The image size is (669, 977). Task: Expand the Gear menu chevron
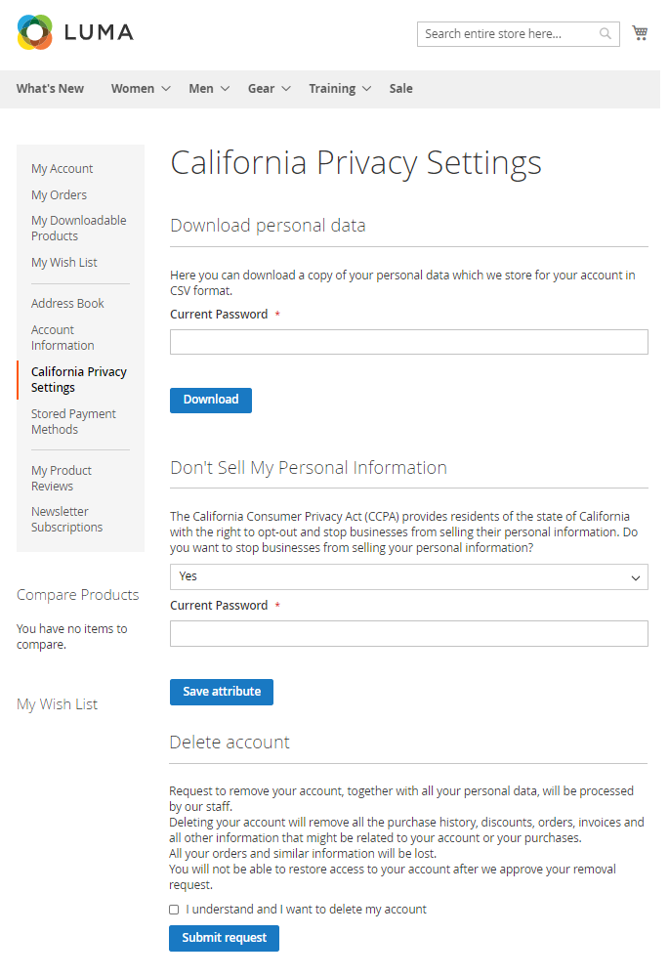pos(286,89)
